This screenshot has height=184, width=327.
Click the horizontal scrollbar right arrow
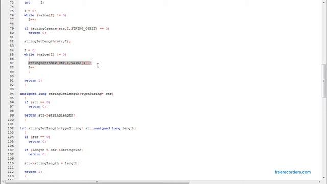coord(319,182)
